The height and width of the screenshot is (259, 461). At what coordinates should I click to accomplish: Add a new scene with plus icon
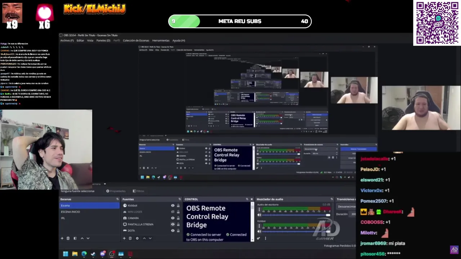coord(62,238)
